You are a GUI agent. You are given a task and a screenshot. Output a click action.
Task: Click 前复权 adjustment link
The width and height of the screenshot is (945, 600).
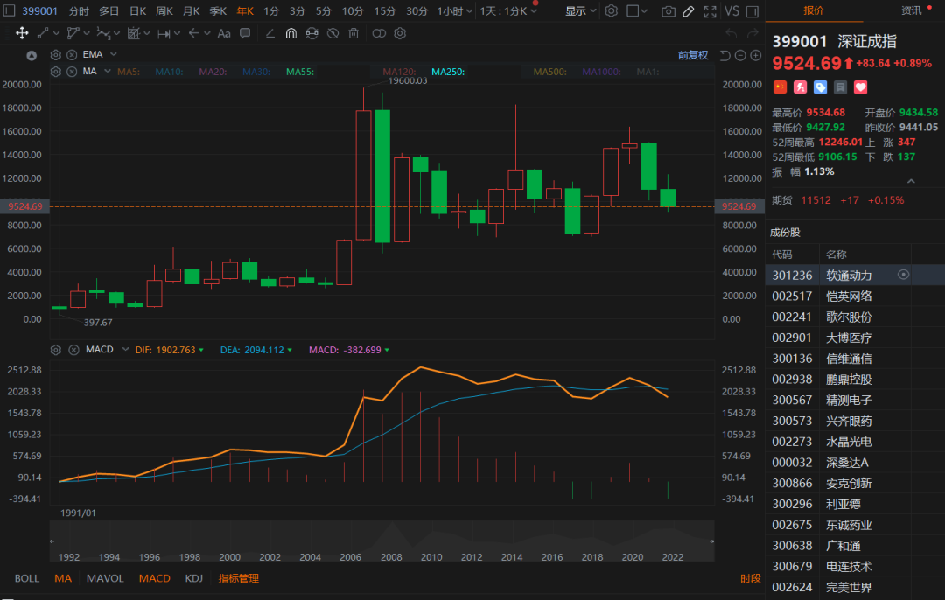(693, 55)
